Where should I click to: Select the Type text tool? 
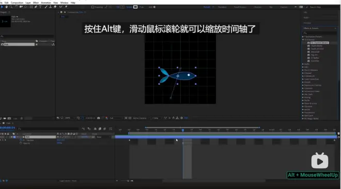click(x=40, y=7)
